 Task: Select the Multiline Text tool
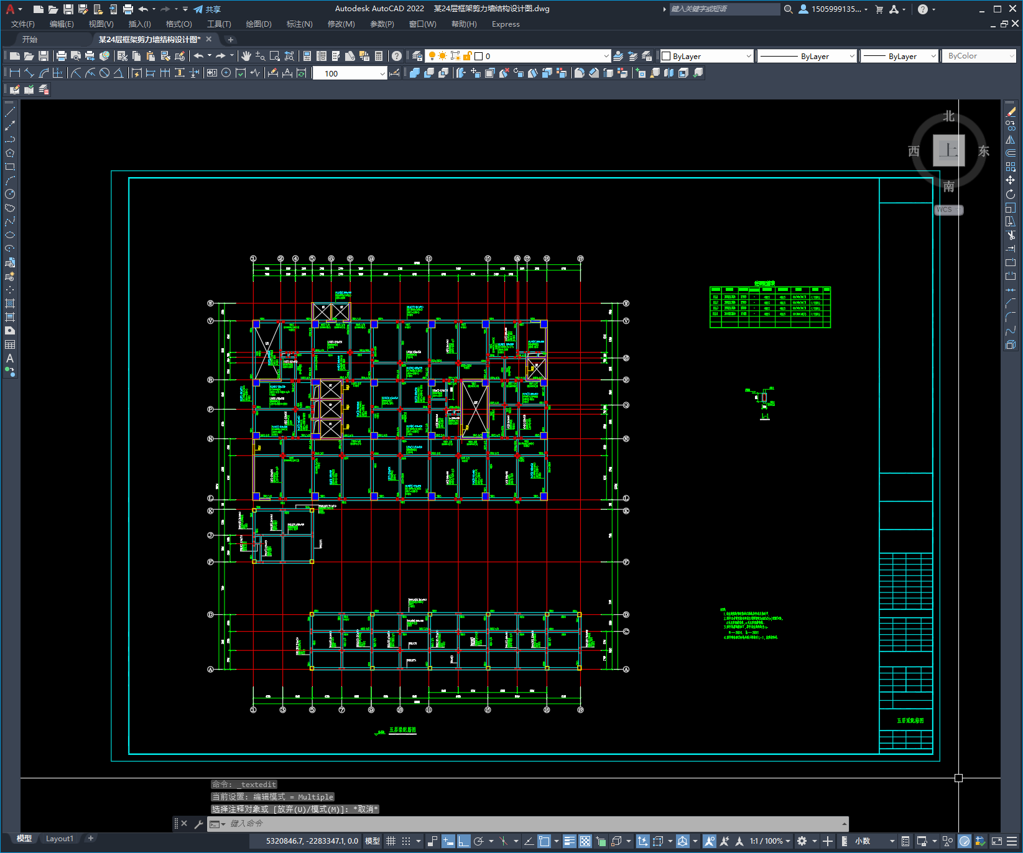click(10, 358)
